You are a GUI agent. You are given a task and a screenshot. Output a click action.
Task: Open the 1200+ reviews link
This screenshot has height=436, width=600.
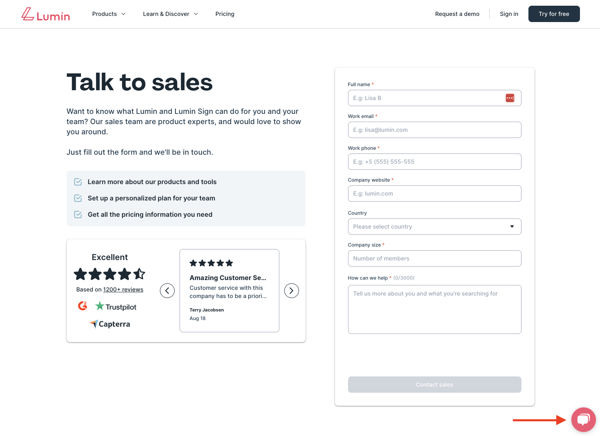(123, 289)
